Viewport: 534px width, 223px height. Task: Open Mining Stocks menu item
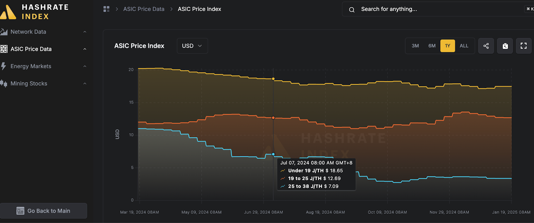pyautogui.click(x=44, y=84)
